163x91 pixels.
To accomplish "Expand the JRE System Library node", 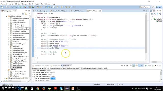I will coord(4,78).
